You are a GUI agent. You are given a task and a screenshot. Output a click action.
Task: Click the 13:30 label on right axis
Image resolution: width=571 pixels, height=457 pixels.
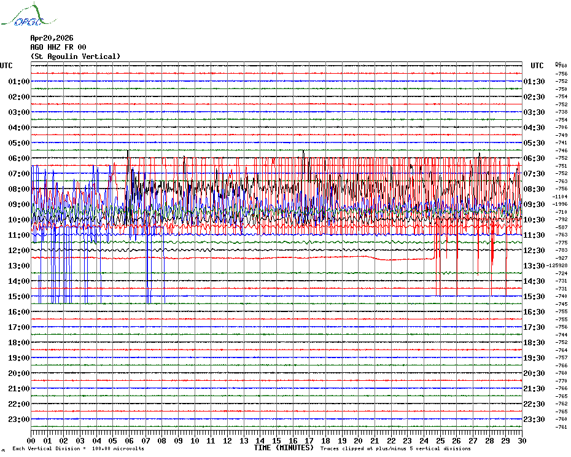point(534,266)
